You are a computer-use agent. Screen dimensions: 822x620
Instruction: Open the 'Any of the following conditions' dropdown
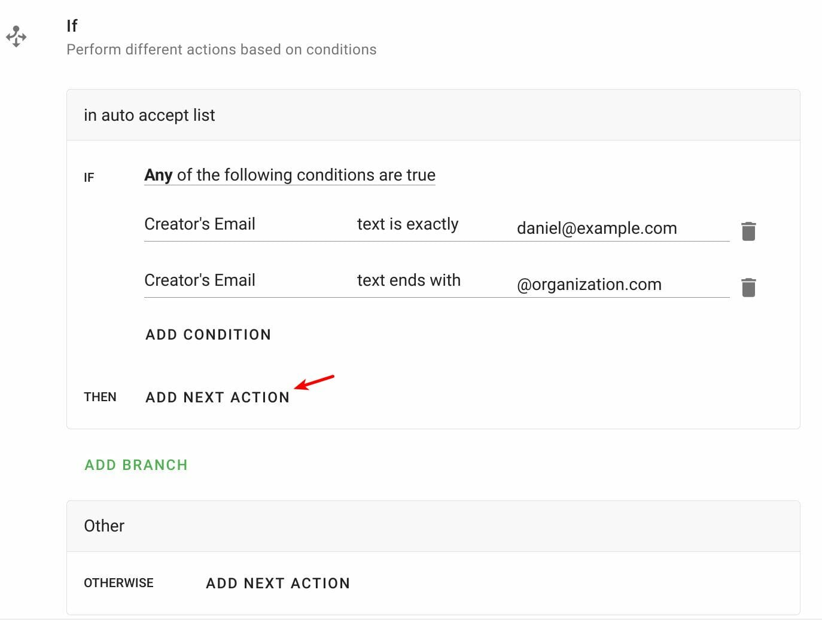coord(290,175)
